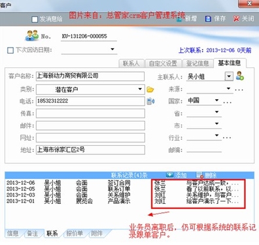Expand the 类别 潜在客户 dropdown
Screen dimensions: 259x245
coord(140,89)
